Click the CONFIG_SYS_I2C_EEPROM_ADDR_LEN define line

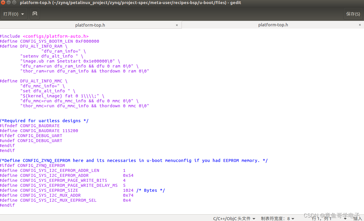63,170
